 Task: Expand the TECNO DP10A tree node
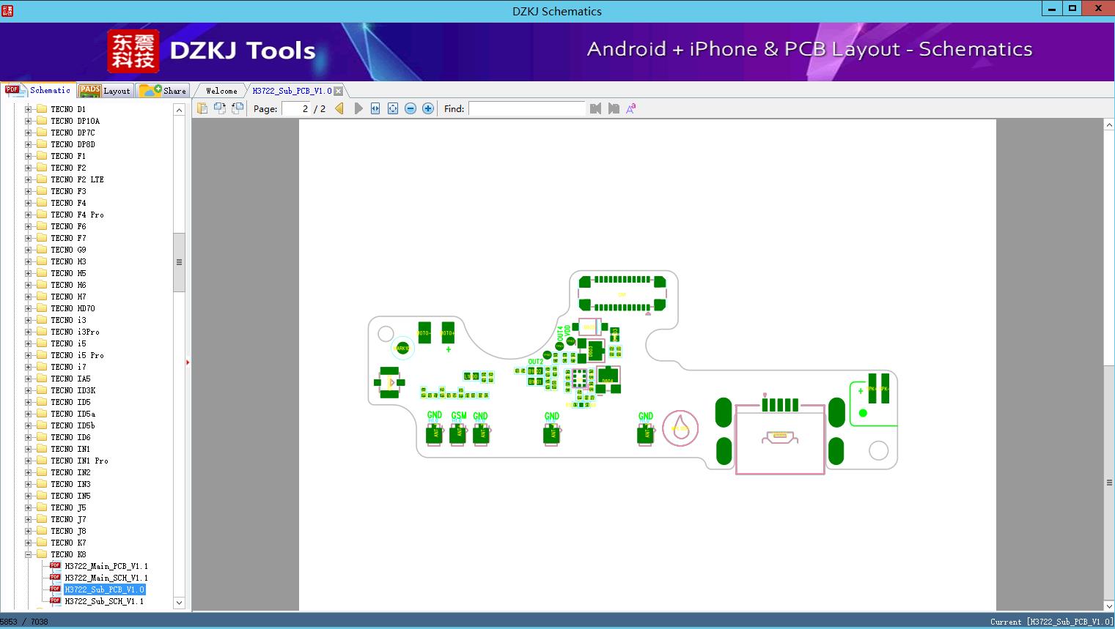[x=29, y=121]
